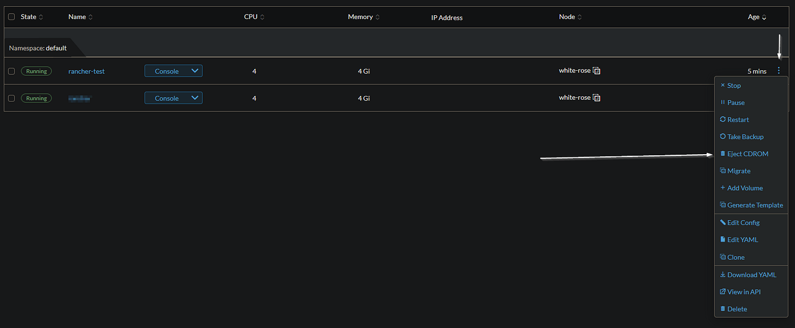This screenshot has width=795, height=328.
Task: Open the Console dropdown on second row
Action: (173, 98)
